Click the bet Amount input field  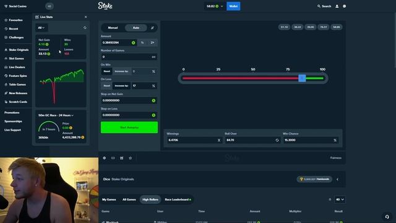coord(119,43)
